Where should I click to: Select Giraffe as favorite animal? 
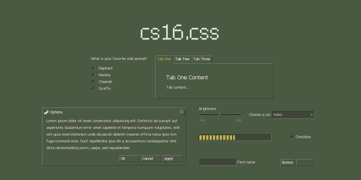[x=93, y=89]
